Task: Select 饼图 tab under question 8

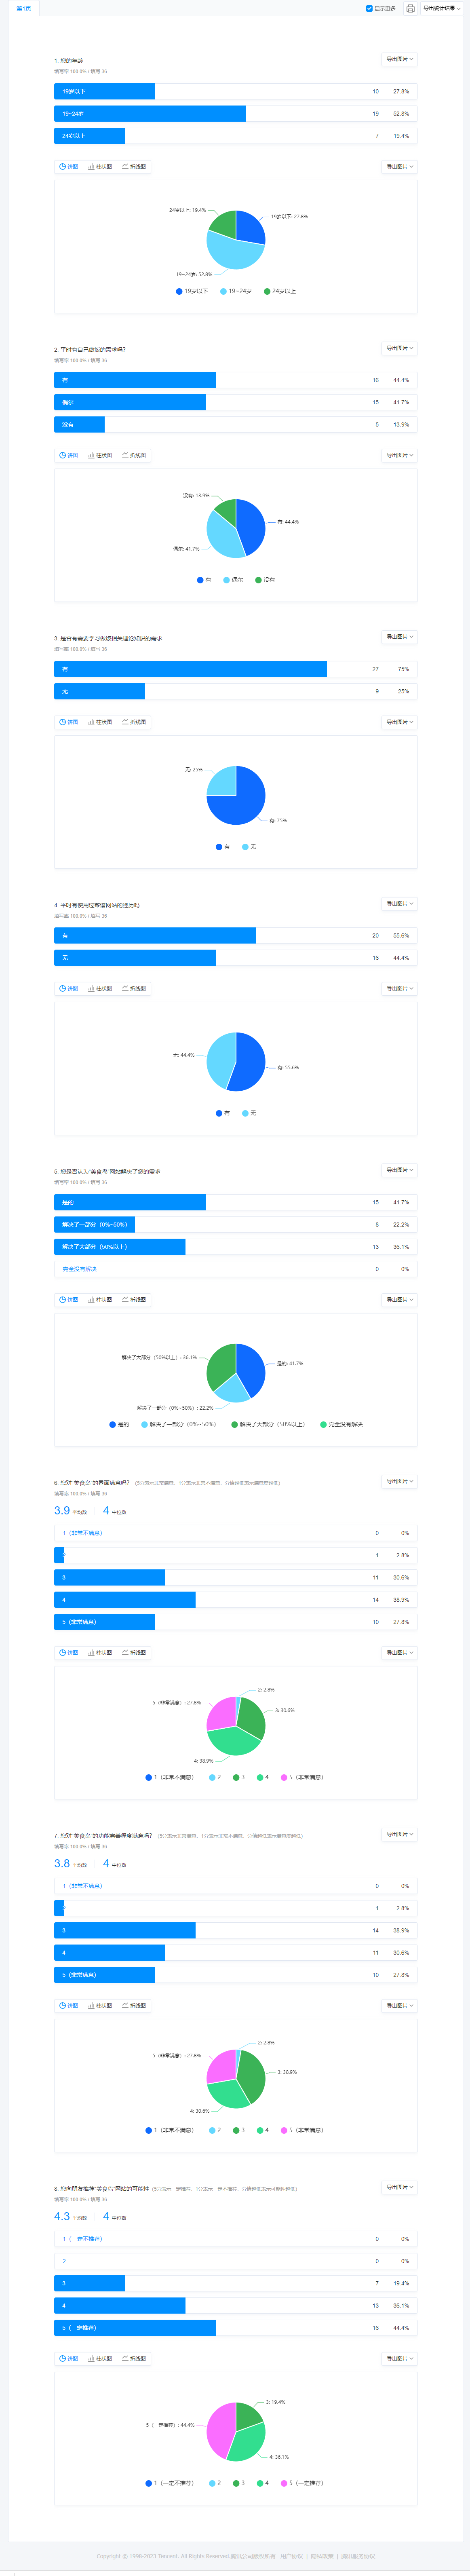Action: point(69,2359)
